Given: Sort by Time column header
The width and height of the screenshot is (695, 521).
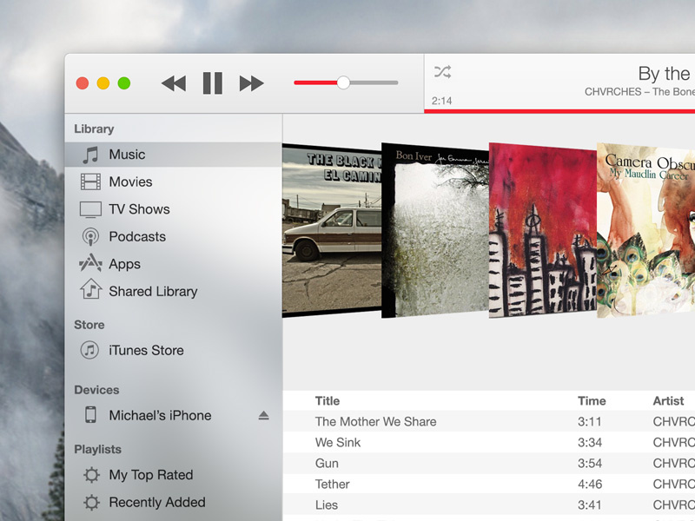Looking at the screenshot, I should (x=592, y=401).
